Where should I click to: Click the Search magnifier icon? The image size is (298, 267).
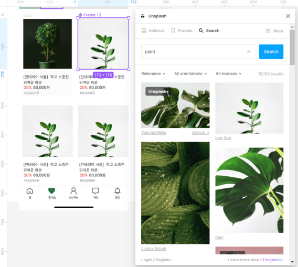[201, 30]
